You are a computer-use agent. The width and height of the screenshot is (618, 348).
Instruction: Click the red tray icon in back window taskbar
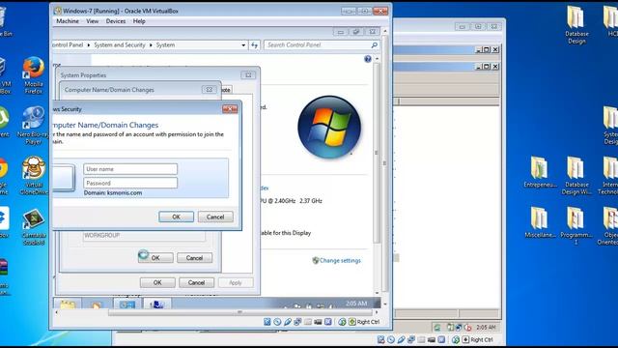(x=467, y=328)
